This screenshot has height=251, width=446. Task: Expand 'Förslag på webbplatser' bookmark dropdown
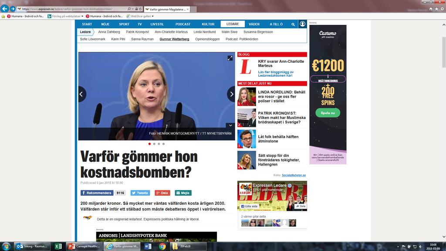(82, 16)
